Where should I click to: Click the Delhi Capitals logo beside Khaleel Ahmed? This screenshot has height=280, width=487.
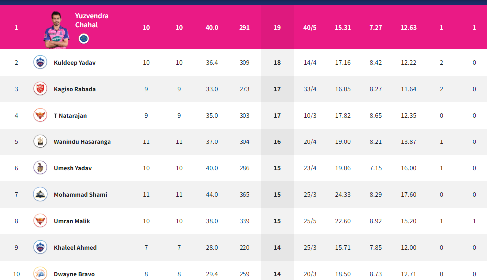(40, 247)
